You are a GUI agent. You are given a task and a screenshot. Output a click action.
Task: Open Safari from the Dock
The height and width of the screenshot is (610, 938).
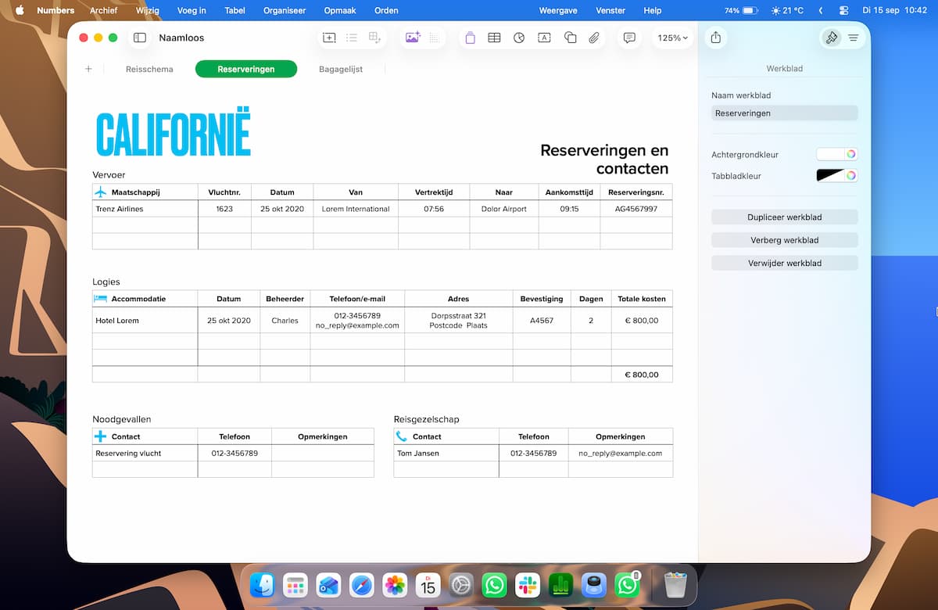coord(362,585)
